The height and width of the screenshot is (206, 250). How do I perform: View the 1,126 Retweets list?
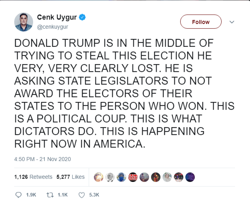click(x=33, y=177)
